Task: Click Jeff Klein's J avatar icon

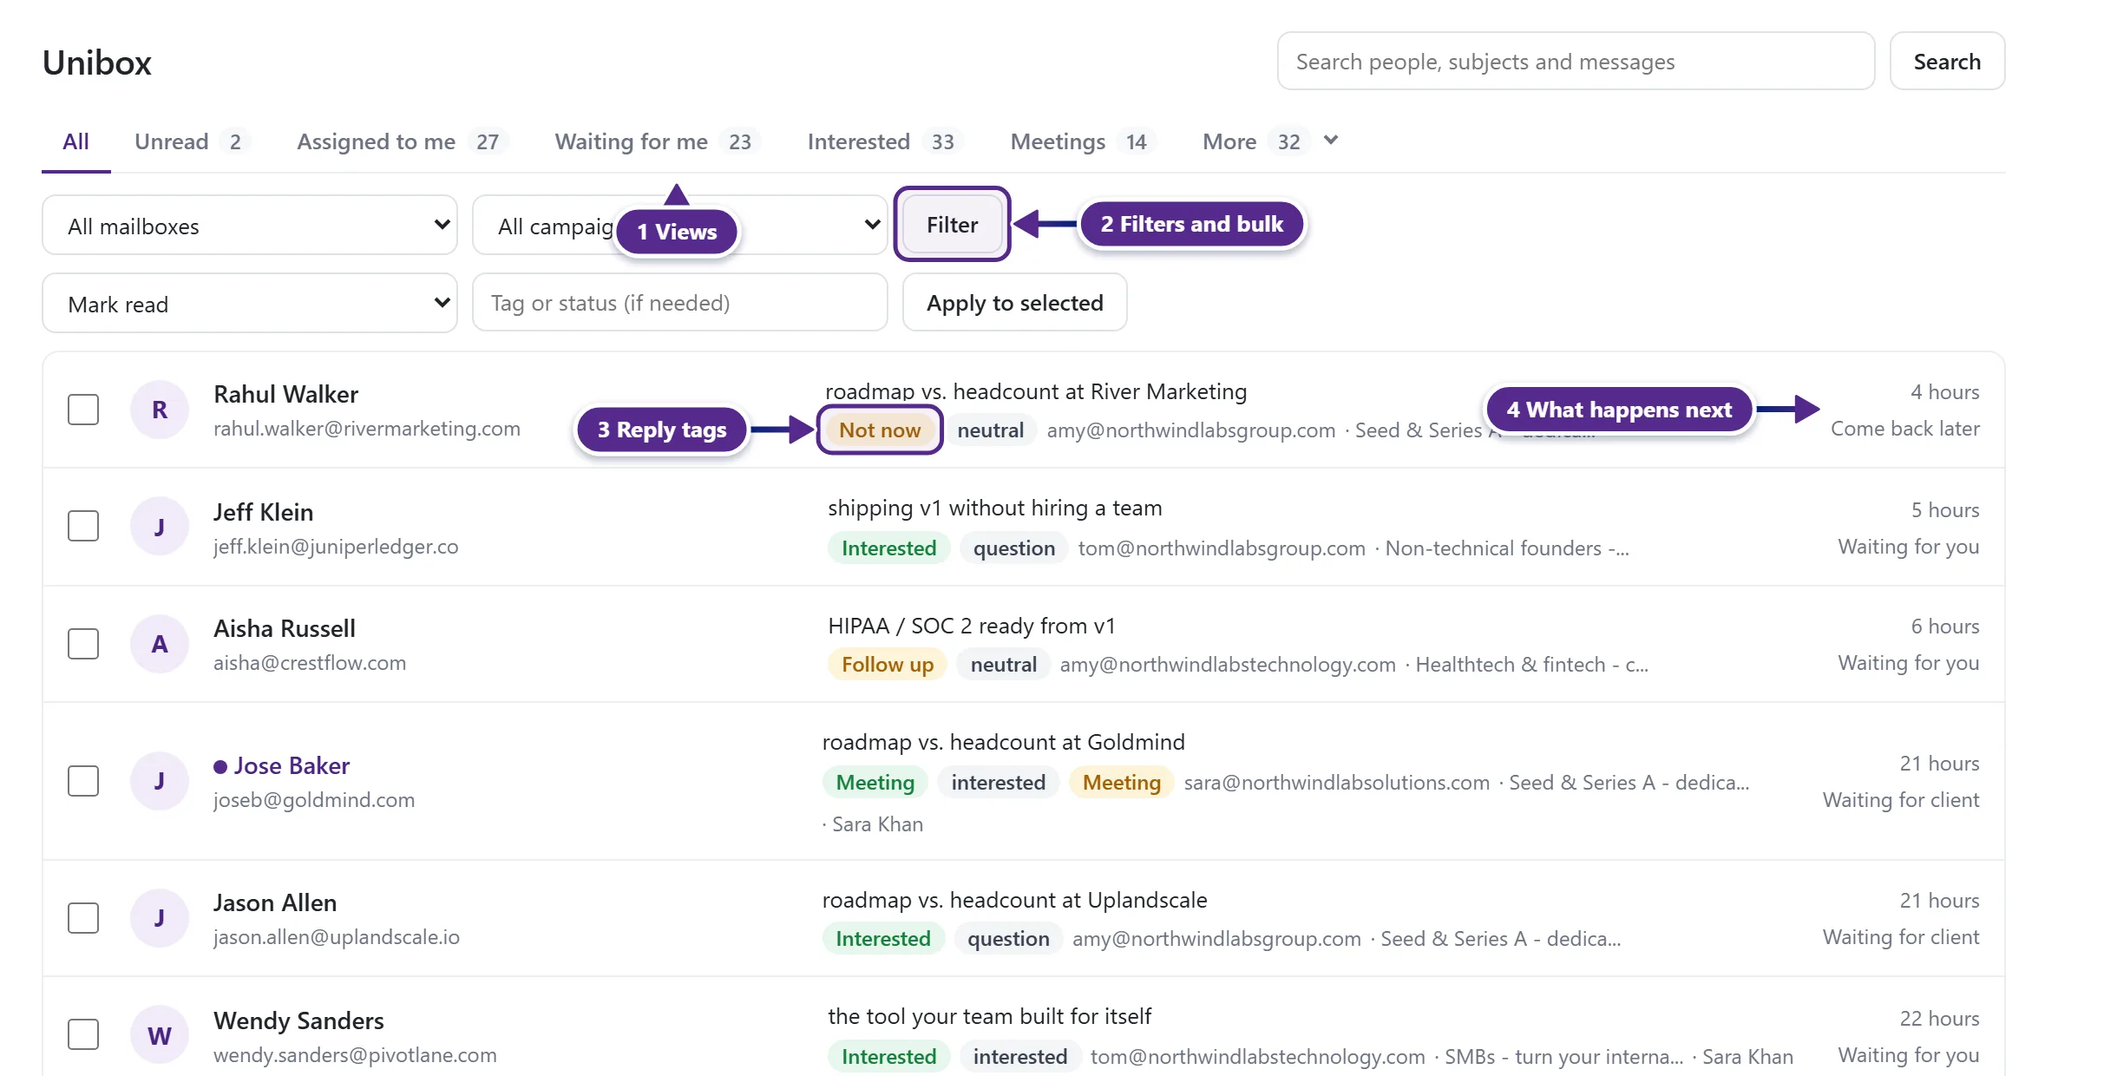Action: pyautogui.click(x=160, y=526)
